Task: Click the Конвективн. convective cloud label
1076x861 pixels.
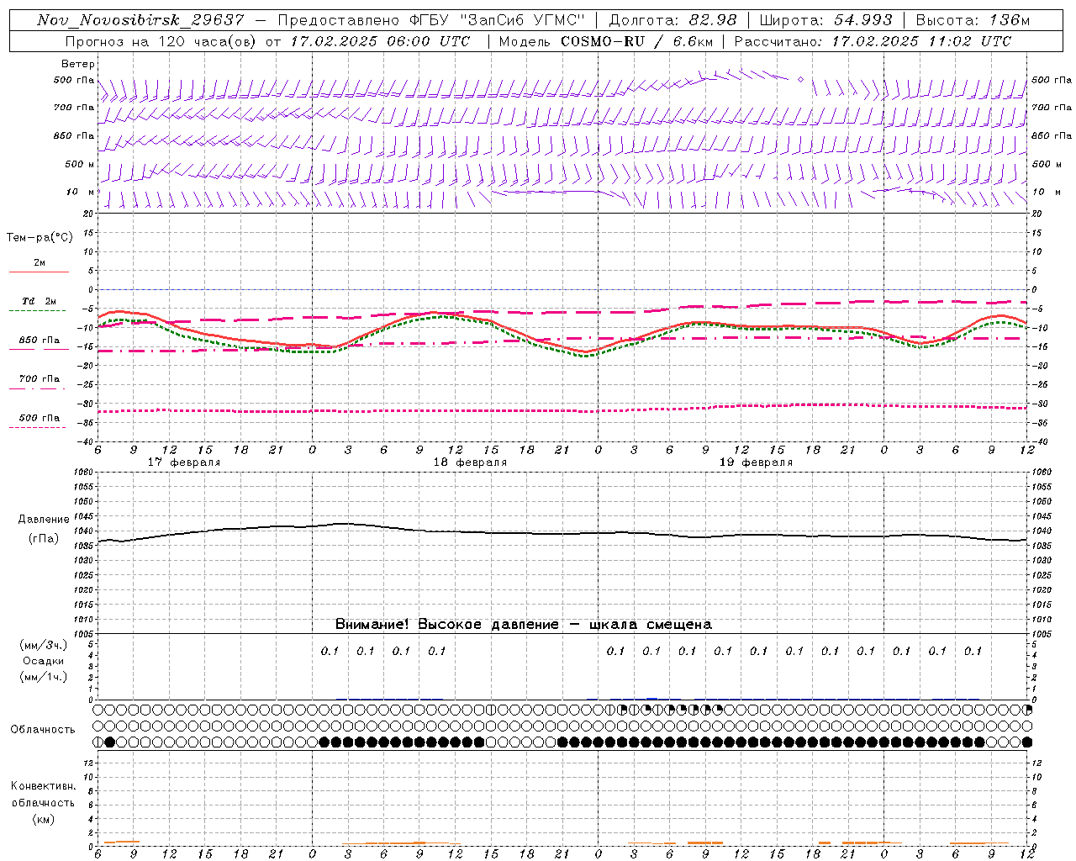Action: pos(43,786)
